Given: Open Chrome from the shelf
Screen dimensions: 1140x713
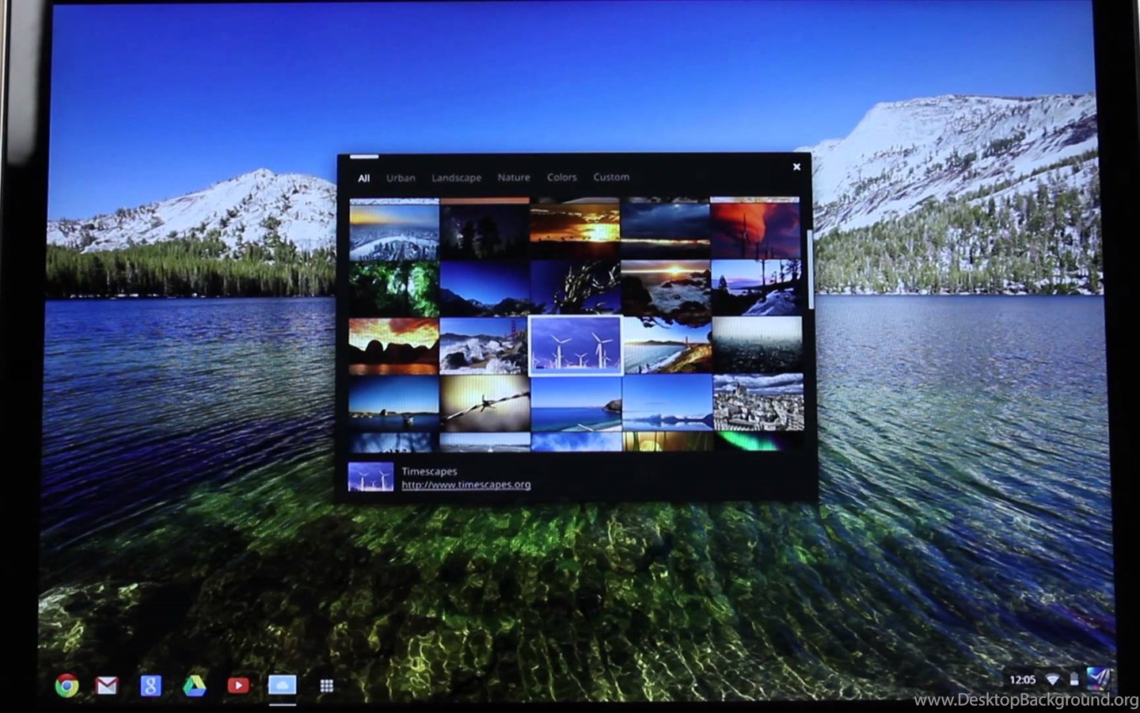Looking at the screenshot, I should (66, 685).
